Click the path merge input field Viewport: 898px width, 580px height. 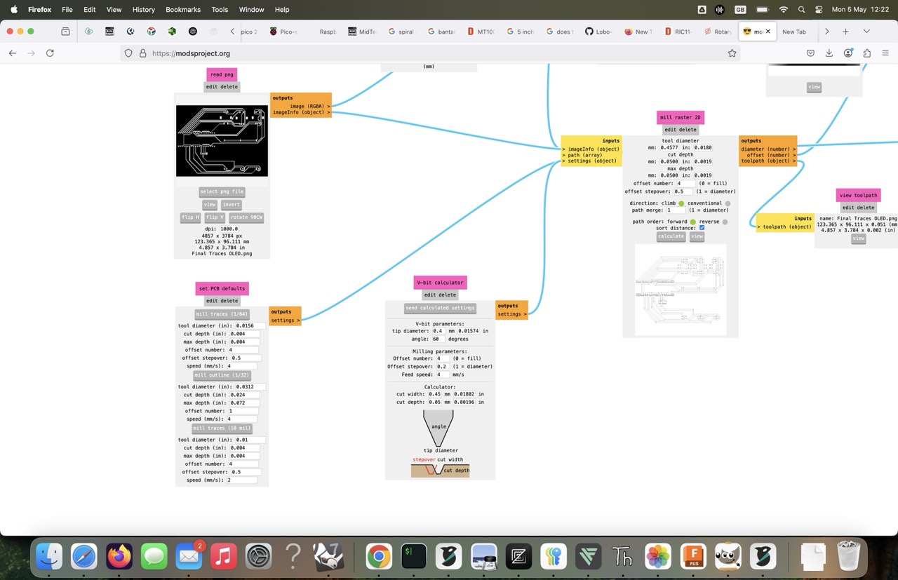676,210
